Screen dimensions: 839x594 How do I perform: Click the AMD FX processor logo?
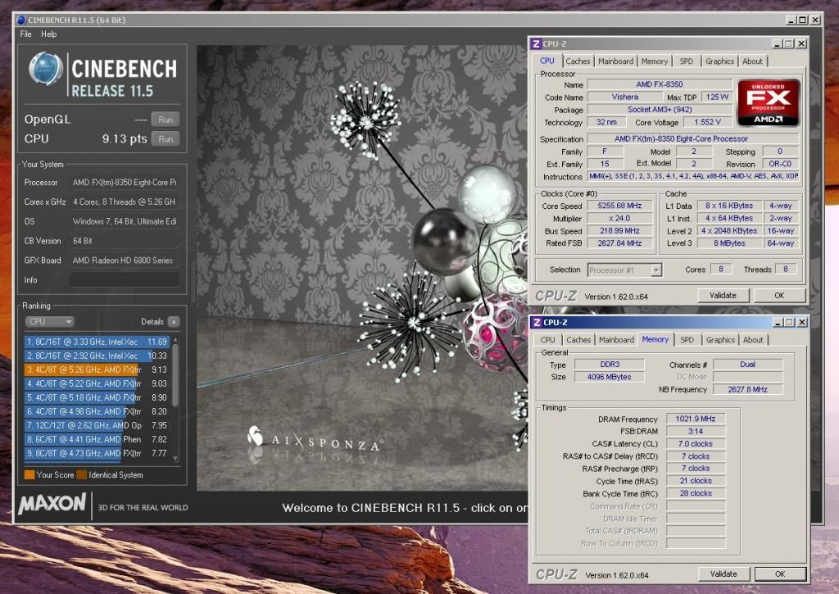pyautogui.click(x=768, y=102)
